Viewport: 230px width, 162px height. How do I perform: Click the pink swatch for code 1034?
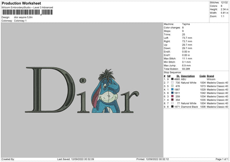pos(172,96)
